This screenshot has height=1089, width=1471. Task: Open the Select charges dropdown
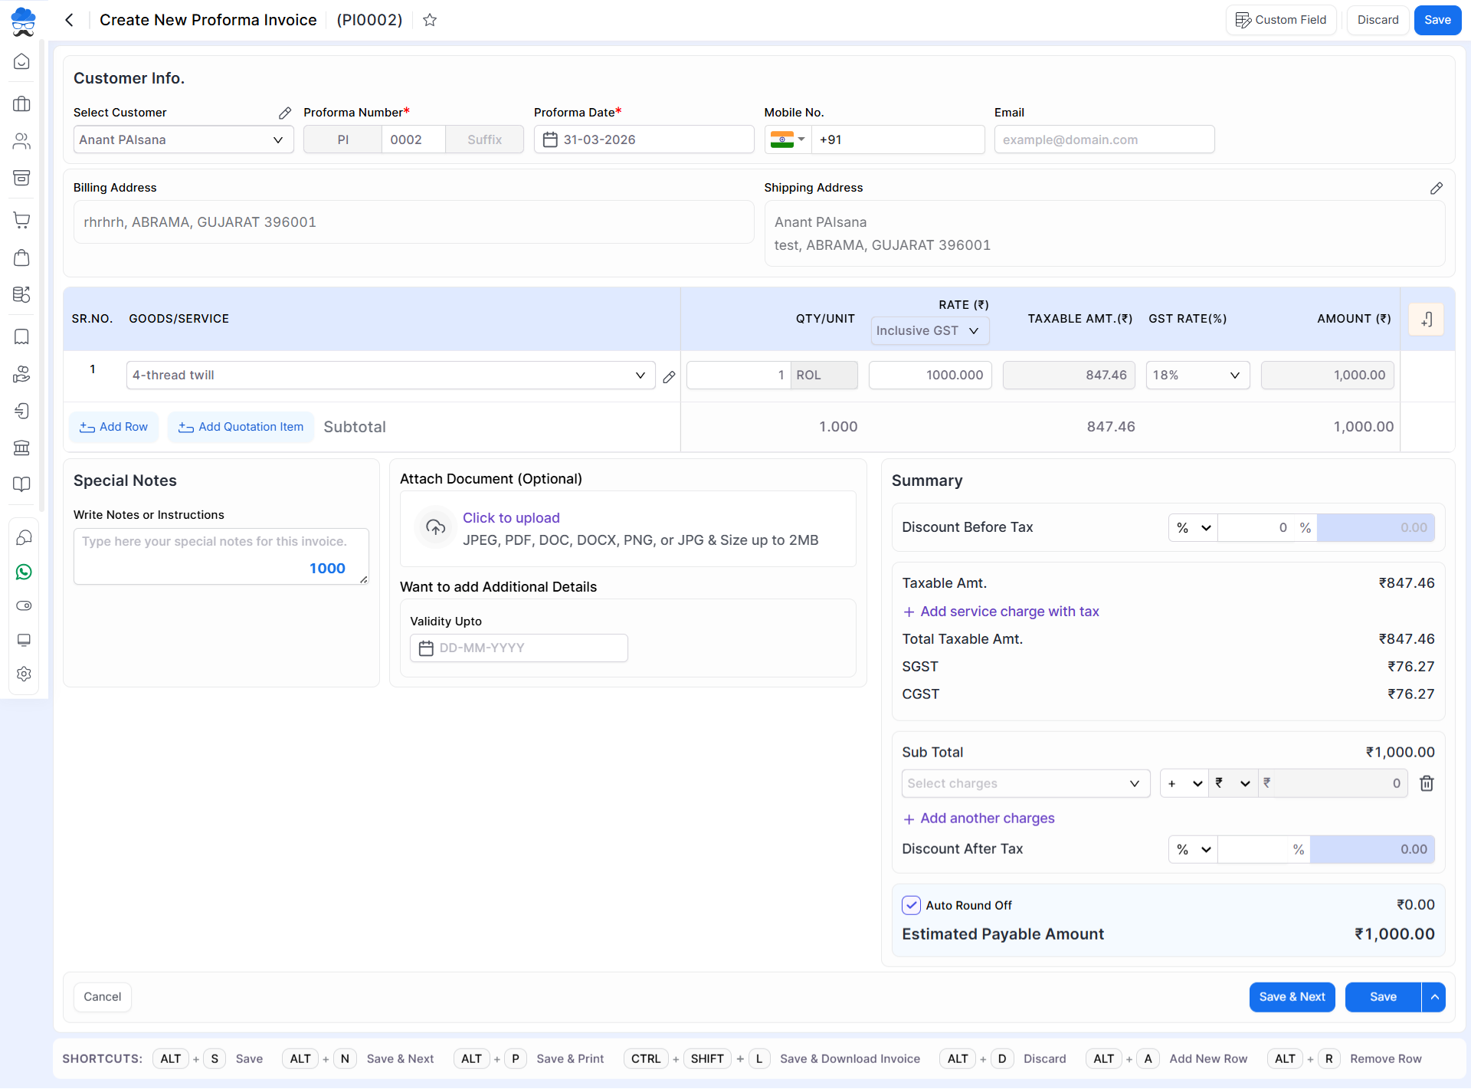pyautogui.click(x=1025, y=783)
